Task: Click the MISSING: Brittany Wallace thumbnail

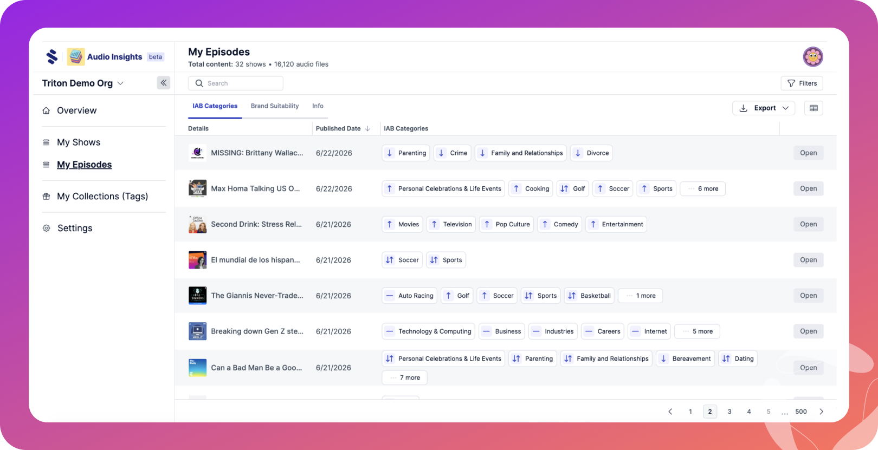Action: point(197,153)
